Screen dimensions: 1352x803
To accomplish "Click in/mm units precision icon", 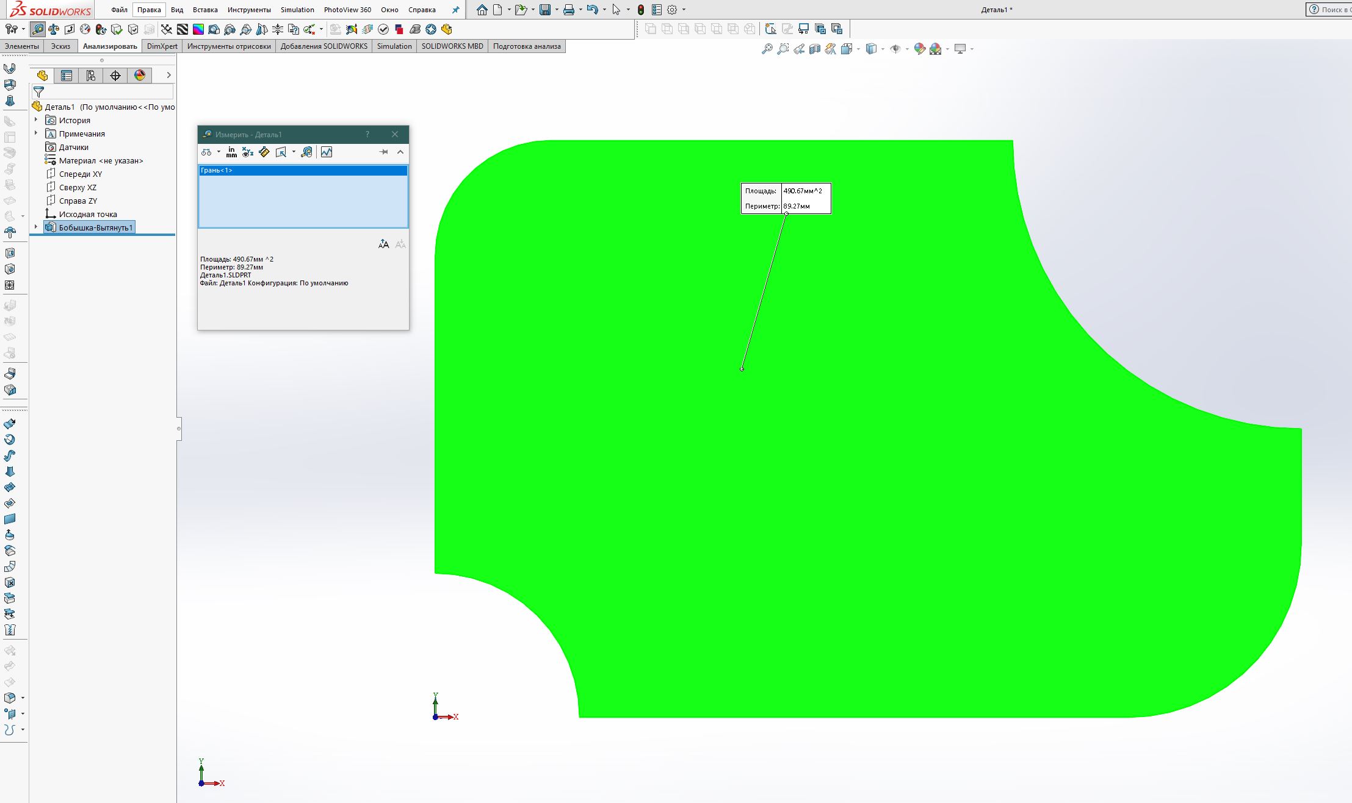I will click(231, 152).
